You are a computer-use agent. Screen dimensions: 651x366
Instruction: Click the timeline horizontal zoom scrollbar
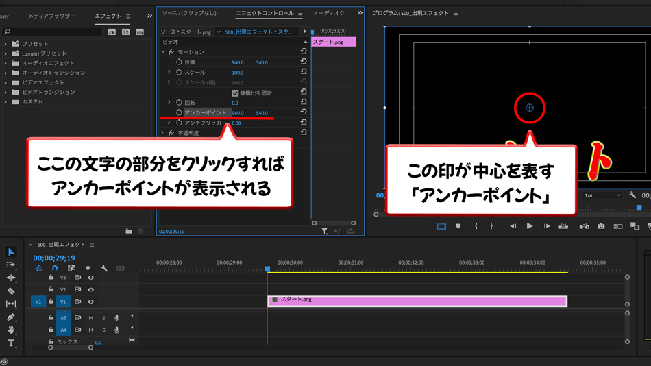tap(71, 347)
